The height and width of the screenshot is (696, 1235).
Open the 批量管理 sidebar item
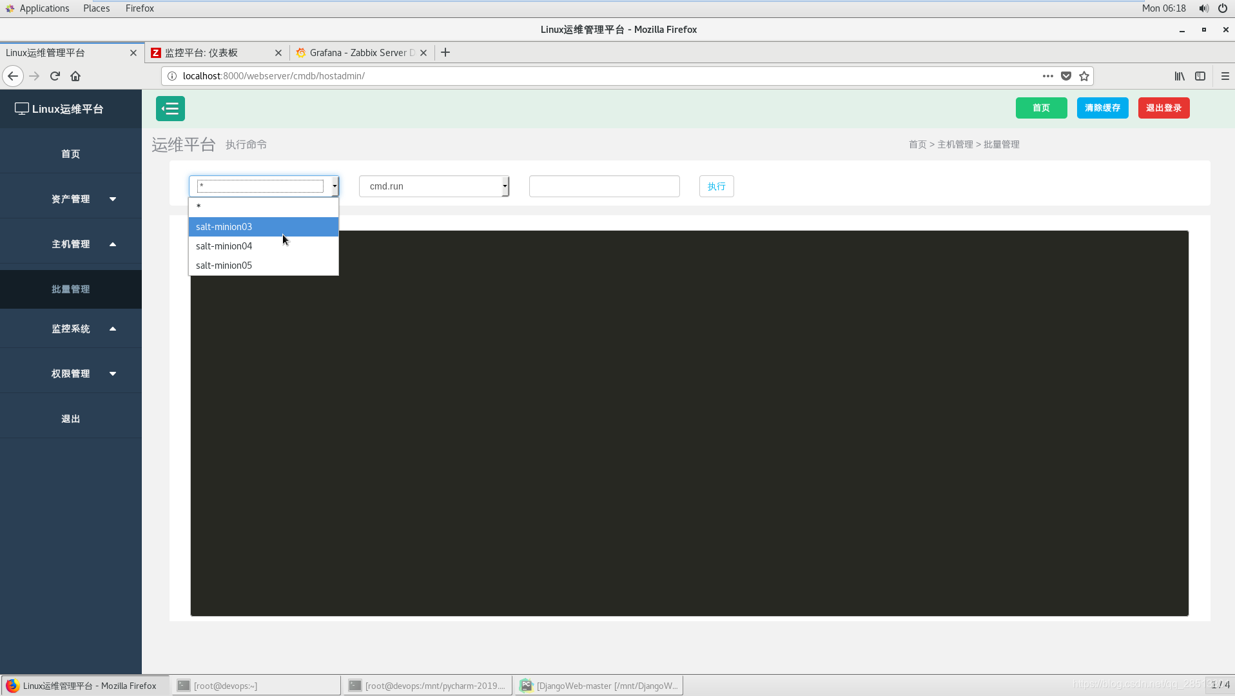tap(71, 289)
